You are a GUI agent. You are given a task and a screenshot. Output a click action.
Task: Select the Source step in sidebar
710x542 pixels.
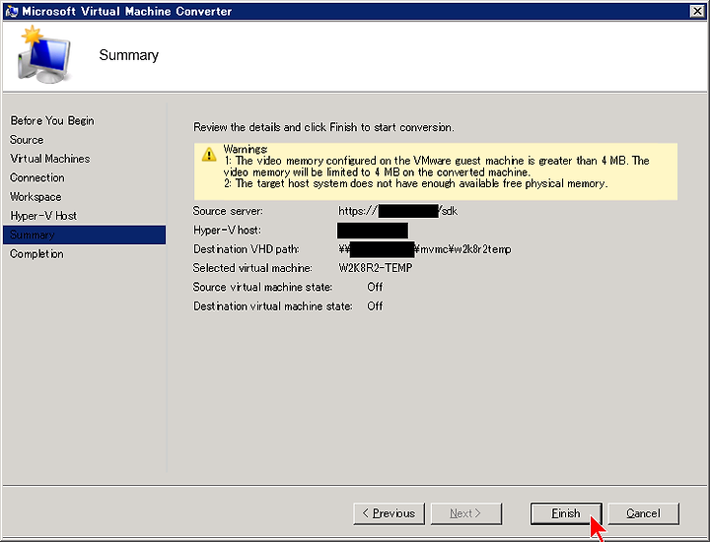(27, 140)
